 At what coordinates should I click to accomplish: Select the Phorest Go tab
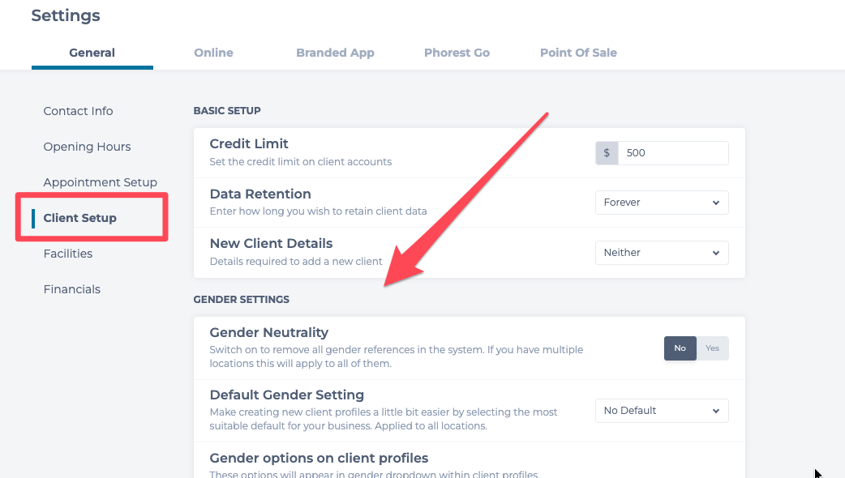pos(457,53)
